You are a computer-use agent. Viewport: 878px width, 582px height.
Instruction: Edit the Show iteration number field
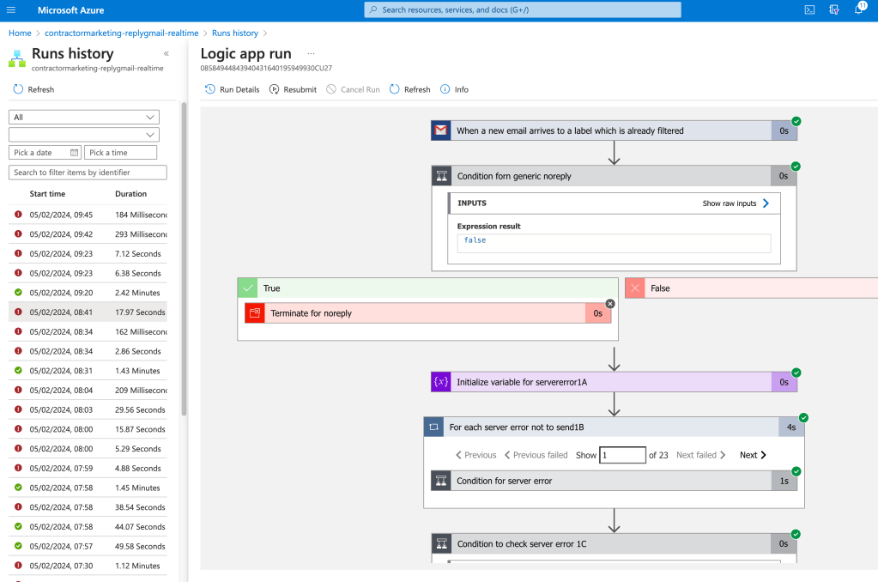click(x=622, y=455)
